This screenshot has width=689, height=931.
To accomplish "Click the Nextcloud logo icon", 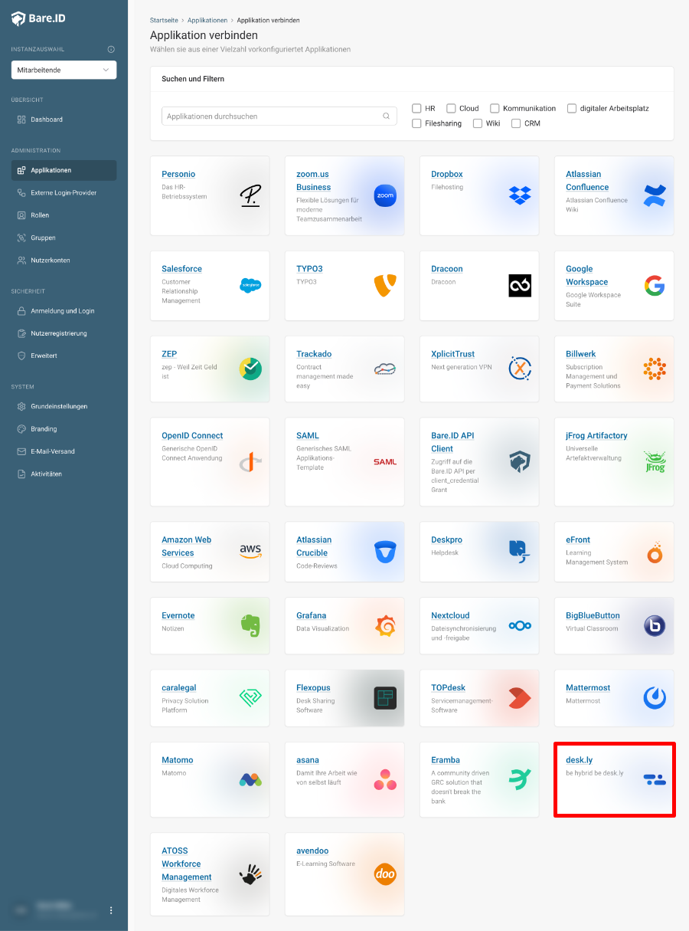I will (520, 626).
